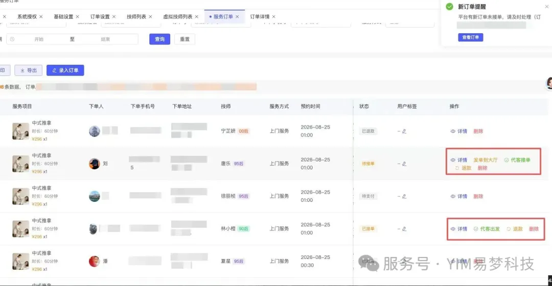Close the 虚拟技师列表 tab
The image size is (552, 286).
click(197, 16)
